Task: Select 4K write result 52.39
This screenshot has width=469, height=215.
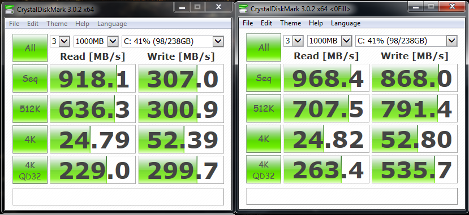Action: (181, 139)
